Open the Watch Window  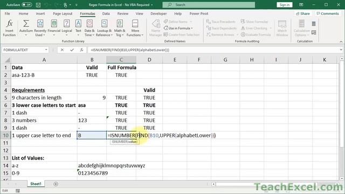point(282,28)
